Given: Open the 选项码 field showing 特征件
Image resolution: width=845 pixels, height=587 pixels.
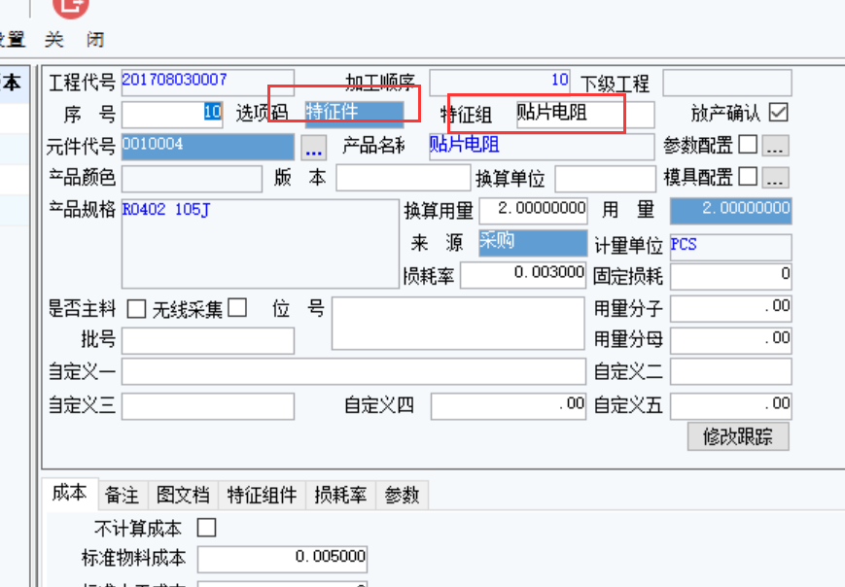Looking at the screenshot, I should [x=354, y=114].
